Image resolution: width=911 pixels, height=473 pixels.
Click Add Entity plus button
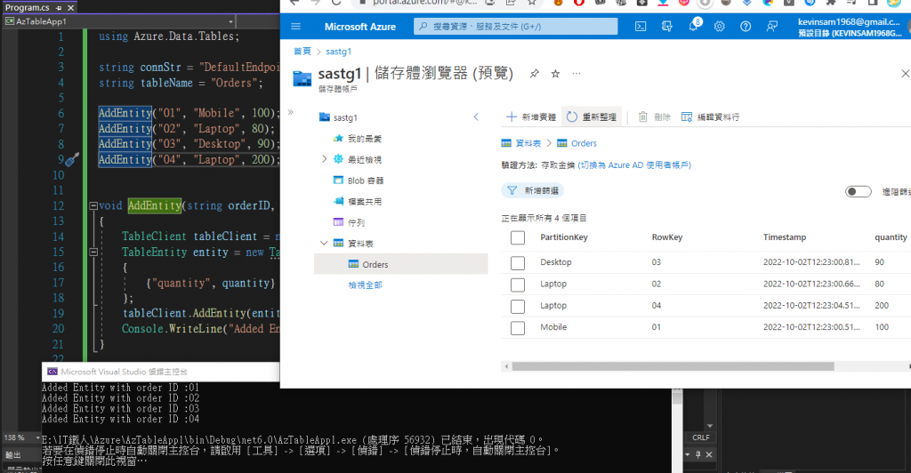531,117
